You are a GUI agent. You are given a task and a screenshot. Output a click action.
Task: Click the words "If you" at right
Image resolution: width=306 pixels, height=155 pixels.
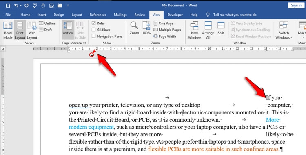(x=273, y=97)
